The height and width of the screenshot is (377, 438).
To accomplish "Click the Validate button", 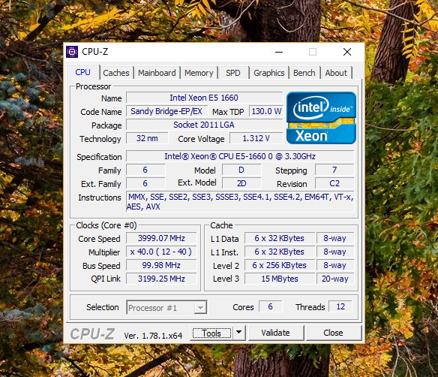I will click(276, 333).
